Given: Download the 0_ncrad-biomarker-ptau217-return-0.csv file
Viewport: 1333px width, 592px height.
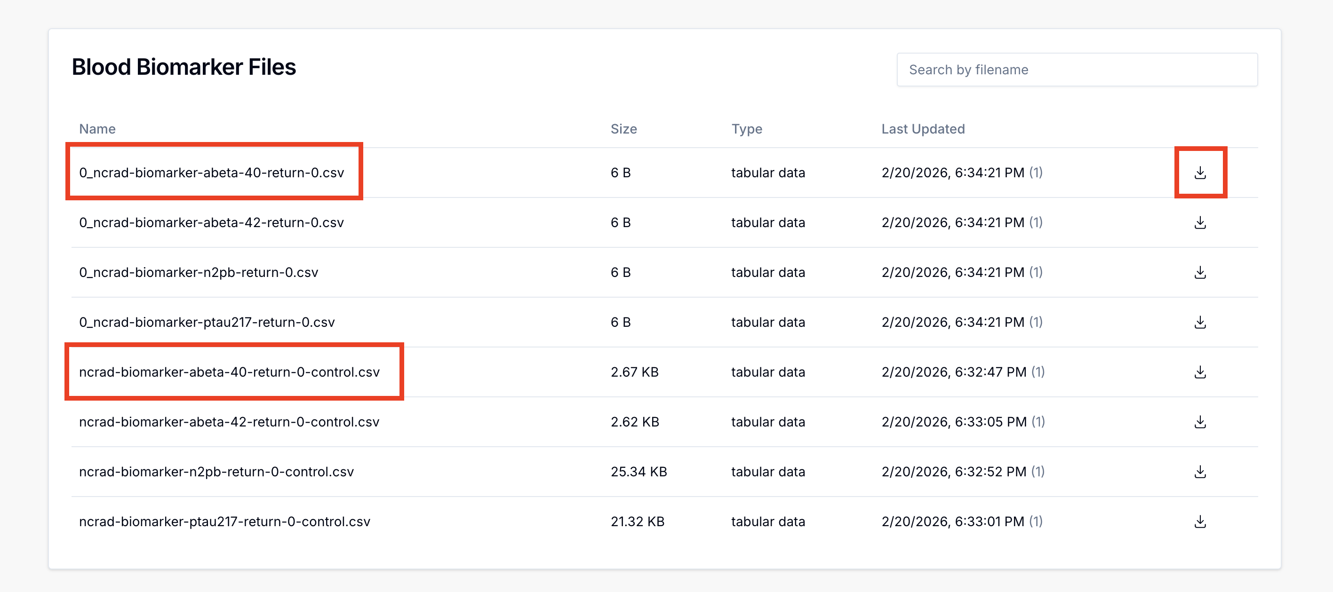Looking at the screenshot, I should pos(1200,322).
